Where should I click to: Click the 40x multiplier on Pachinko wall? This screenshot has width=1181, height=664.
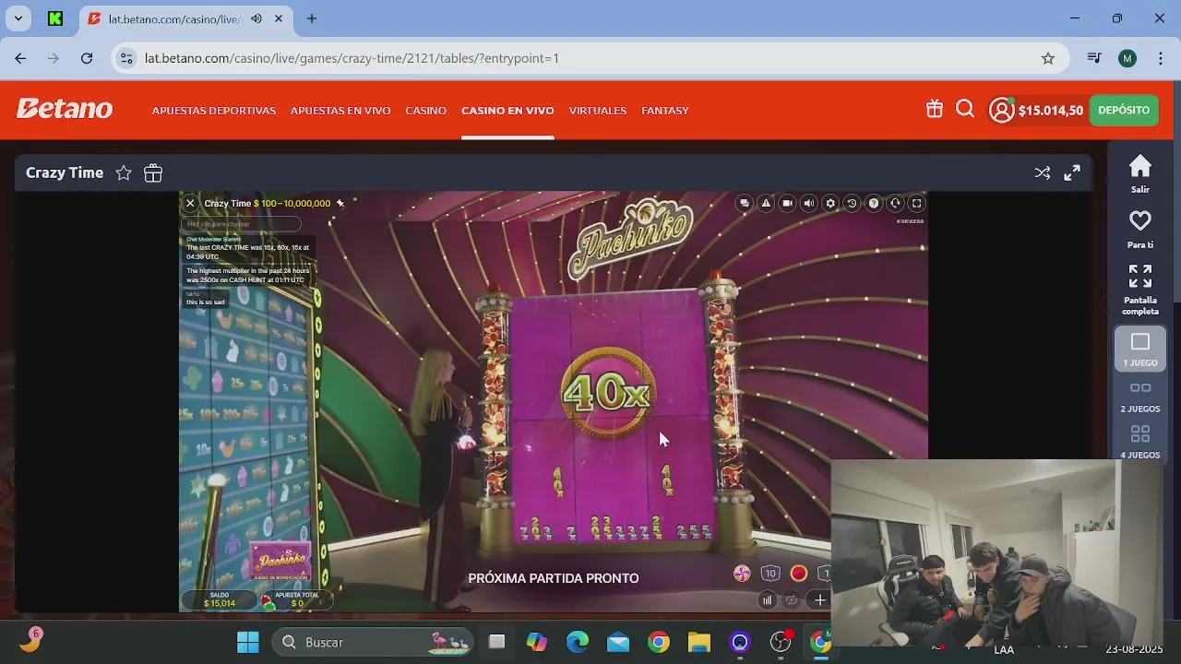click(608, 394)
